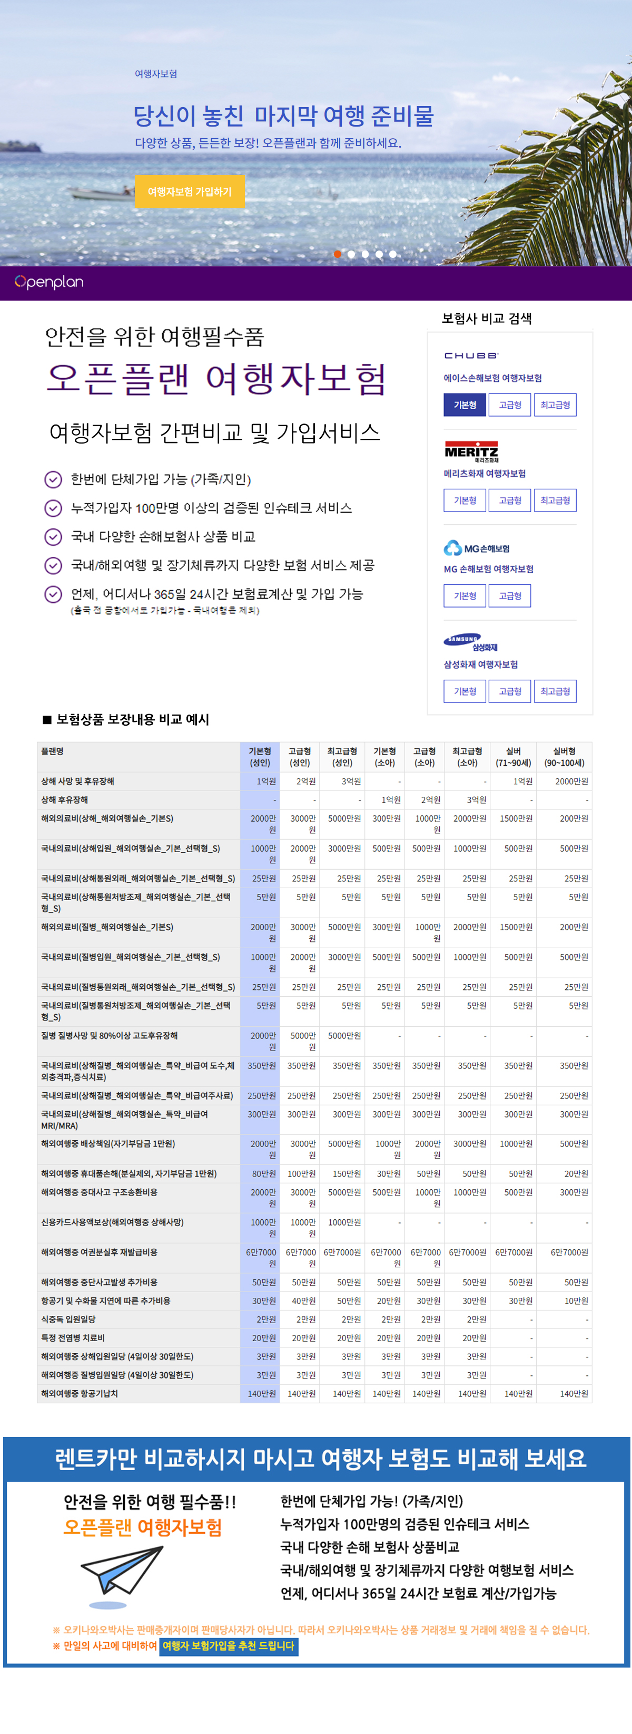Choose 최고급형 plan under 삼성화재

555,691
